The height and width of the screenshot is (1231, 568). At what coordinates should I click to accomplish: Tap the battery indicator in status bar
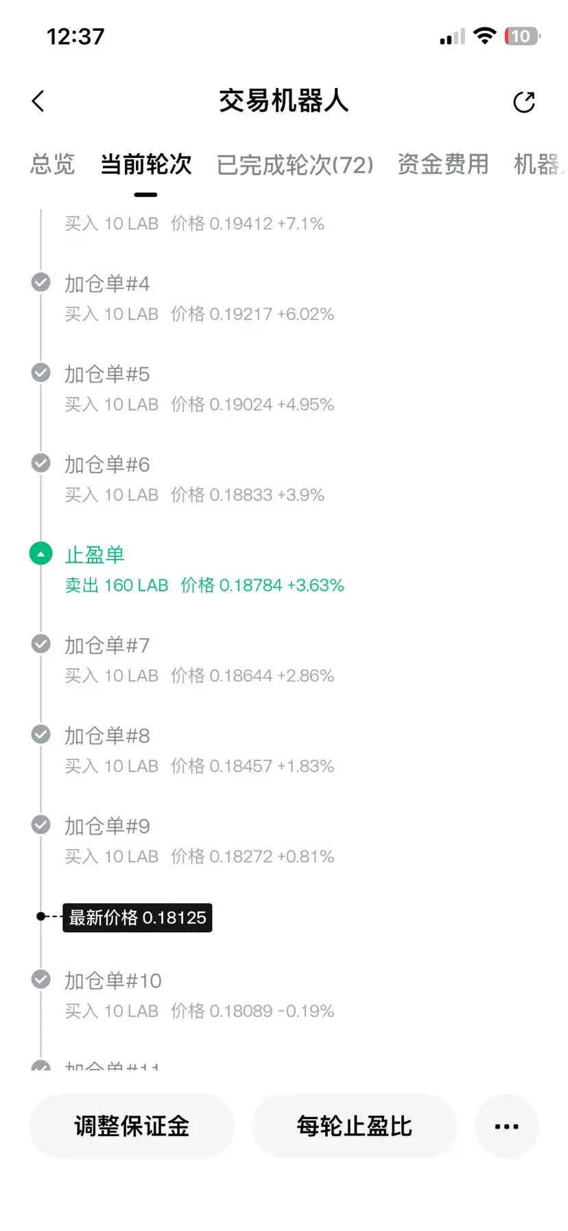coord(522,36)
